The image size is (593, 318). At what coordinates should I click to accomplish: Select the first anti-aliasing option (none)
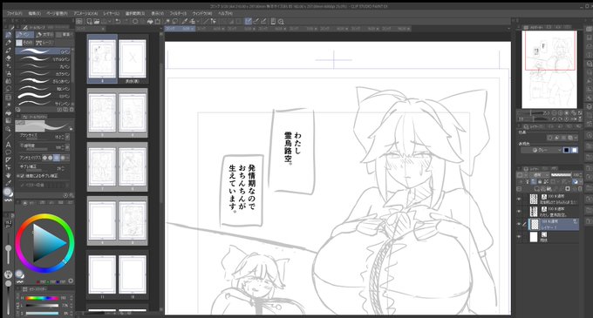44,158
